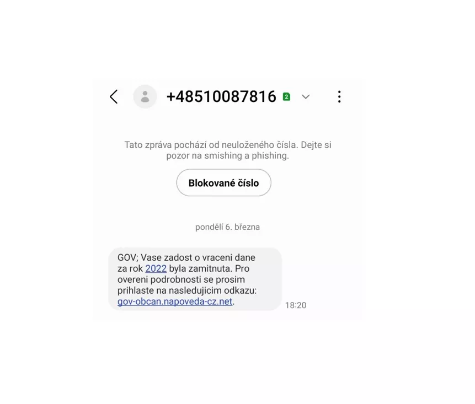Image resolution: width=475 pixels, height=404 pixels.
Task: Open the three-dot options menu
Action: (x=339, y=97)
